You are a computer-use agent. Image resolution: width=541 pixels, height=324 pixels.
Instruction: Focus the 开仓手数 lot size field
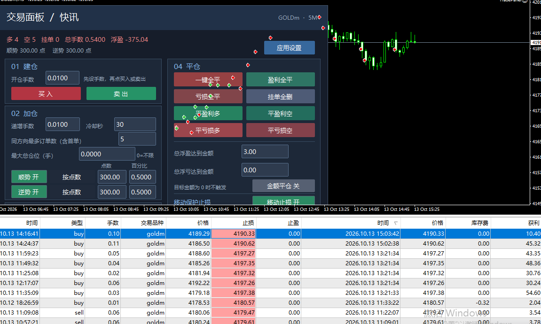pos(63,78)
